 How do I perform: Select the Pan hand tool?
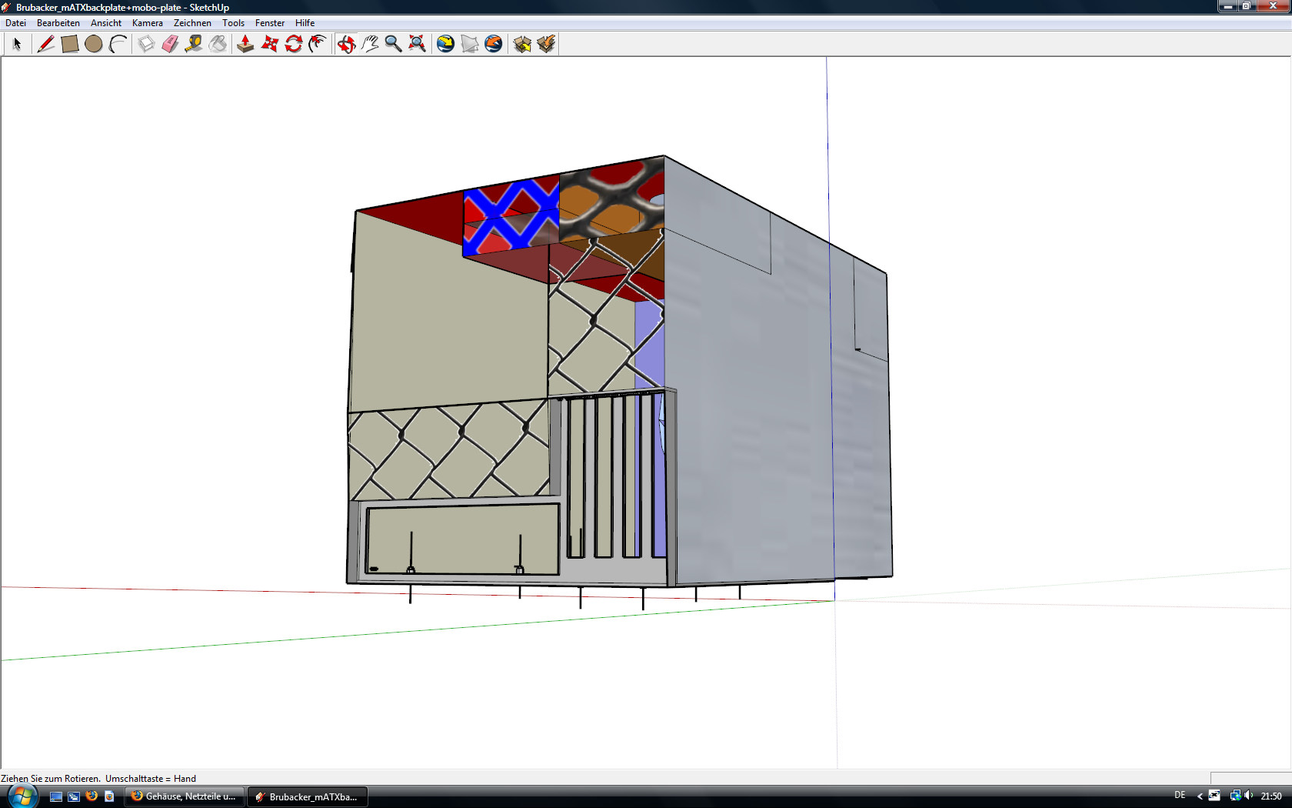pos(370,44)
